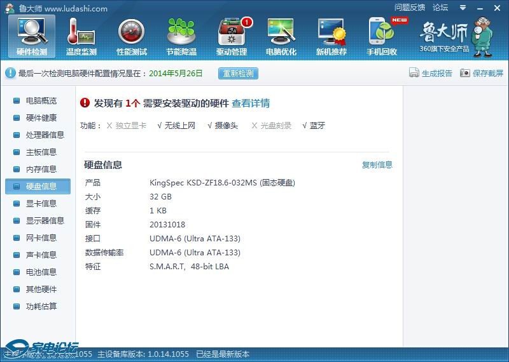Click 主设备库版本 status bar entry
This screenshot has width=509, height=362.
(143, 354)
